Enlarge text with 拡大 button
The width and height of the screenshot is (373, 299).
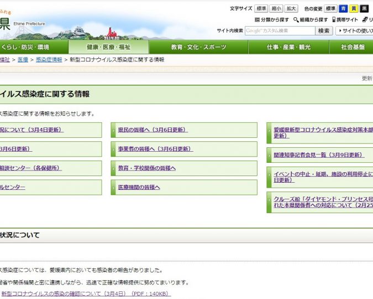(x=291, y=9)
